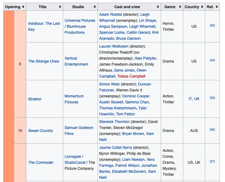
Task: Open reference [34] citation
Action: [212, 60]
